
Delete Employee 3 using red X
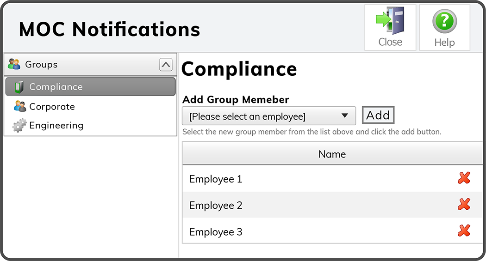pyautogui.click(x=464, y=231)
